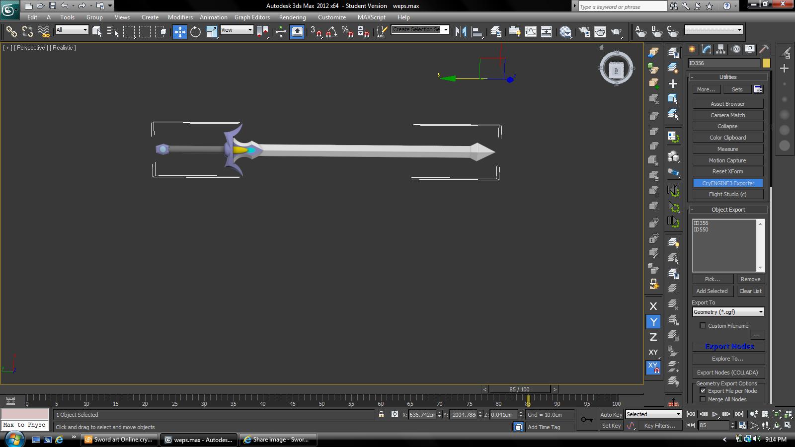Click the Clear List button

(x=750, y=291)
